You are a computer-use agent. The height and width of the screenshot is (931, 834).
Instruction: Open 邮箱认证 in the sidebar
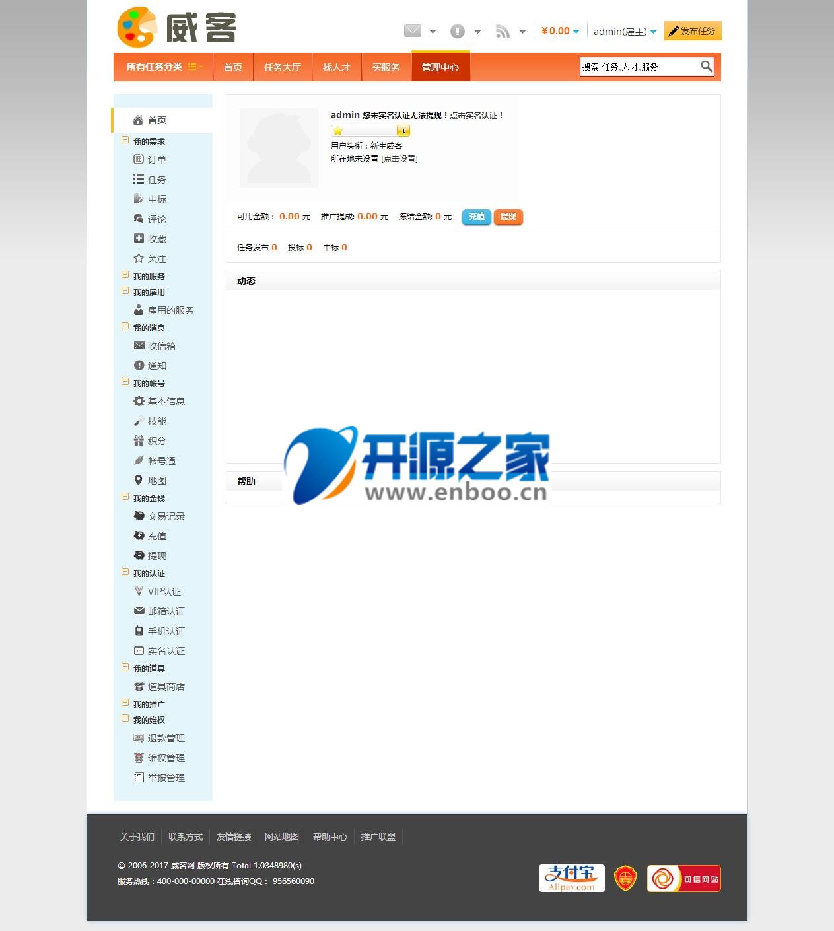click(x=166, y=611)
